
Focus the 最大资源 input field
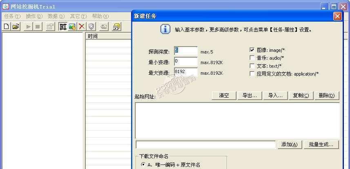pos(186,72)
